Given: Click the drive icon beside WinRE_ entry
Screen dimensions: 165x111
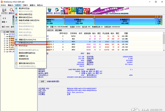Looking at the screenshot, I should [x=7, y=47].
